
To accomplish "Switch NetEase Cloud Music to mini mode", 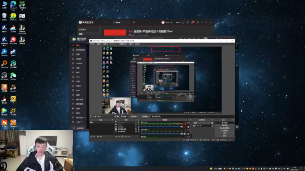I will click(x=197, y=22).
